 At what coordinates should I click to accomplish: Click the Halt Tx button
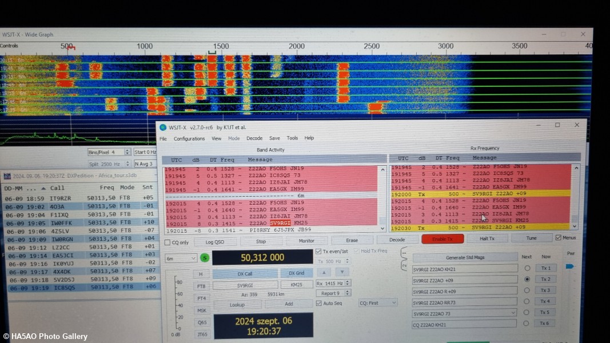(x=487, y=238)
